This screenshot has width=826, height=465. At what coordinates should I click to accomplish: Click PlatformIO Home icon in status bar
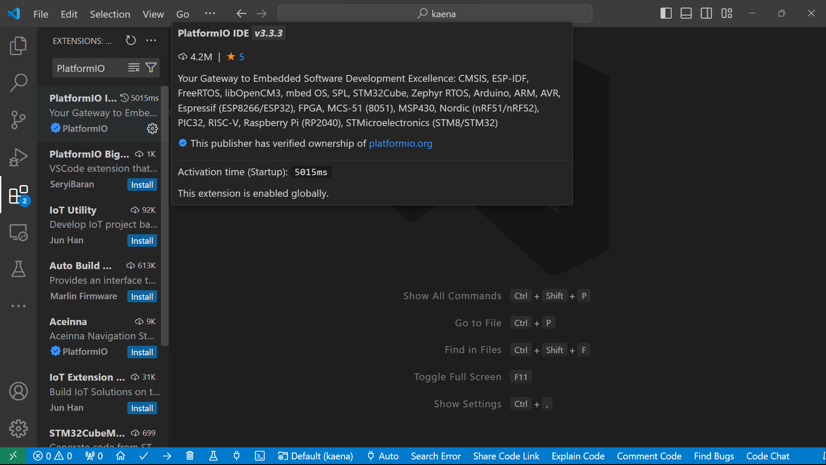pyautogui.click(x=120, y=456)
